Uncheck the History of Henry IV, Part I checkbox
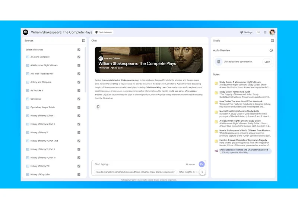This screenshot has width=298, height=209. (x=79, y=116)
